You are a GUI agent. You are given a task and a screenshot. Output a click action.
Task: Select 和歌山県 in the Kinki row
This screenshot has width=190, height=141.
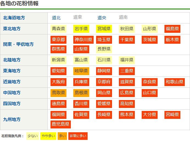[x=175, y=82]
